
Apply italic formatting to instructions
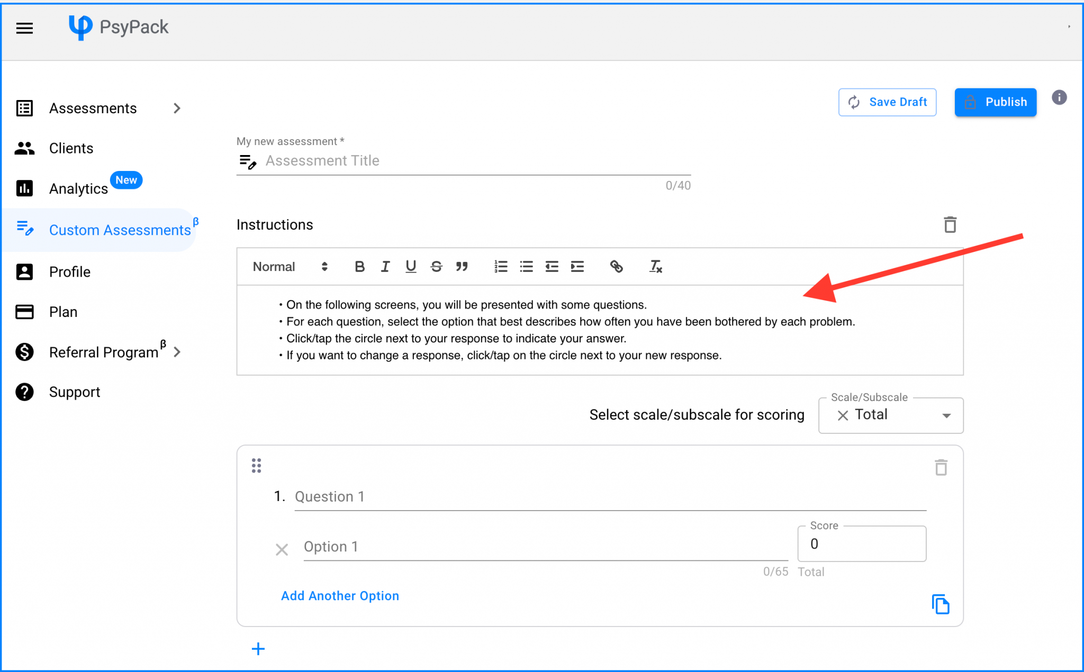pyautogui.click(x=385, y=267)
